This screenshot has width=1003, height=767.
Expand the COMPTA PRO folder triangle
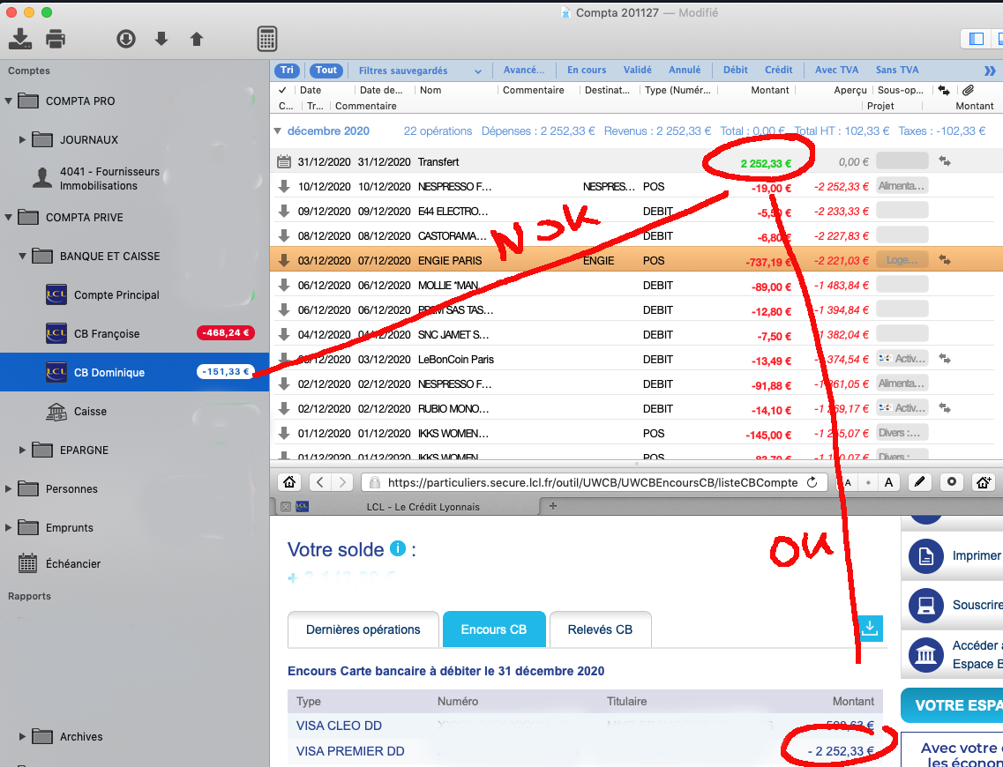(x=8, y=101)
